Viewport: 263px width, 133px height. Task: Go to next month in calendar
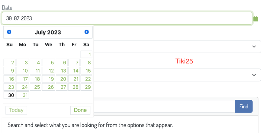(x=86, y=32)
